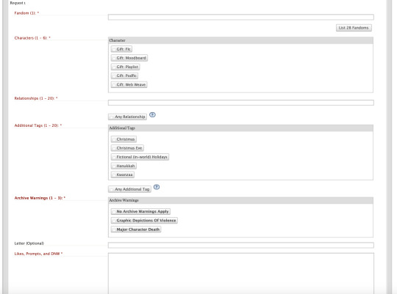
Task: Click the Additional Tags (1 - 20) label
Action: (x=38, y=125)
